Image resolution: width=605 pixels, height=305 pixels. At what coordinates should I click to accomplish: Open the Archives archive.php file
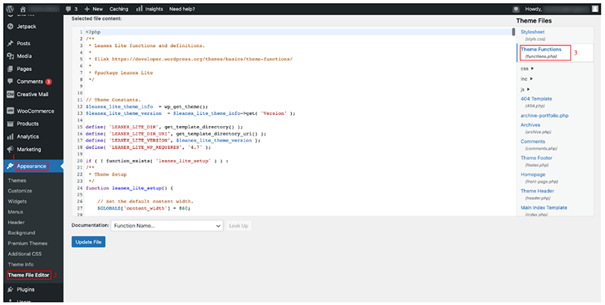tap(536, 128)
